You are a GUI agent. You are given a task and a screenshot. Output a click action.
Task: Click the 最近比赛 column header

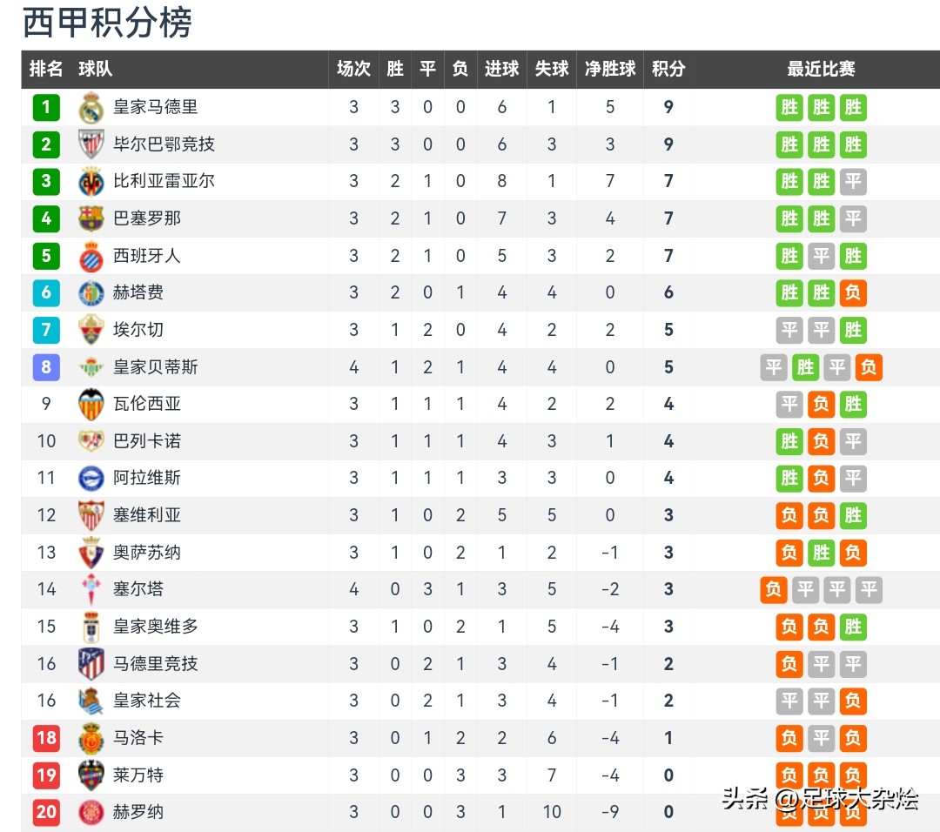[x=821, y=69]
